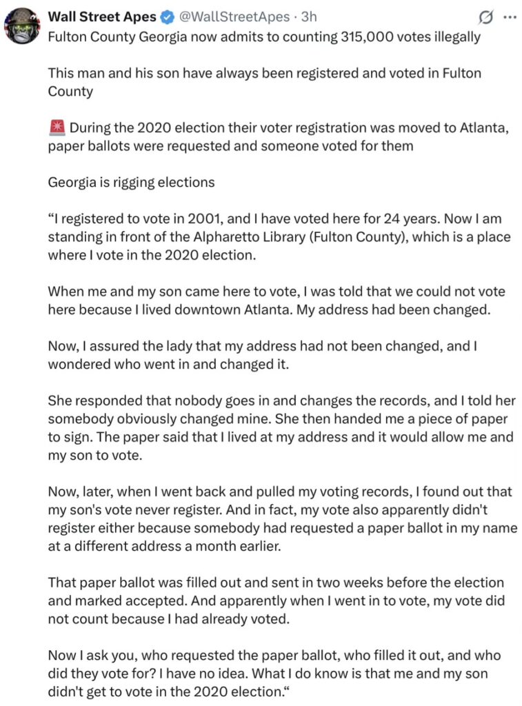Click the headline about 315,000 votes
The height and width of the screenshot is (706, 522).
263,36
